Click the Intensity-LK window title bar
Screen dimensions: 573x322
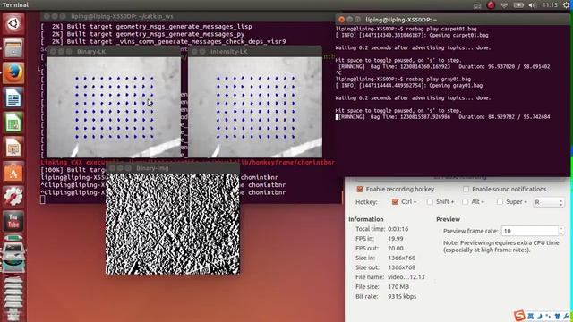[x=255, y=52]
